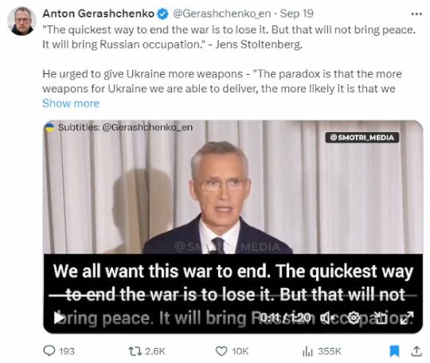Click the 0:11 / 1:20 time display
This screenshot has width=430, height=363.
(285, 318)
